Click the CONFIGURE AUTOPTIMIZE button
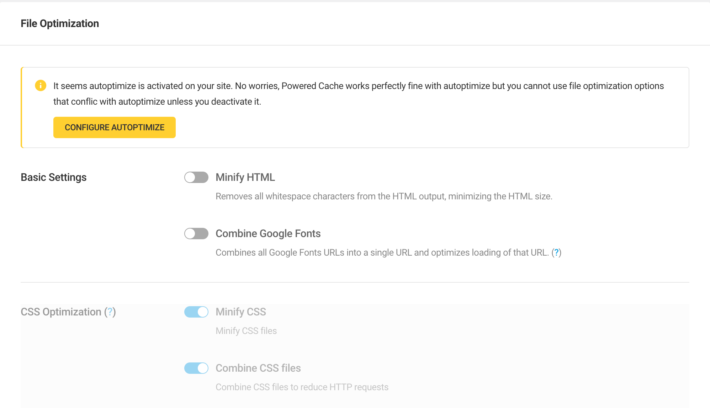 [x=114, y=127]
